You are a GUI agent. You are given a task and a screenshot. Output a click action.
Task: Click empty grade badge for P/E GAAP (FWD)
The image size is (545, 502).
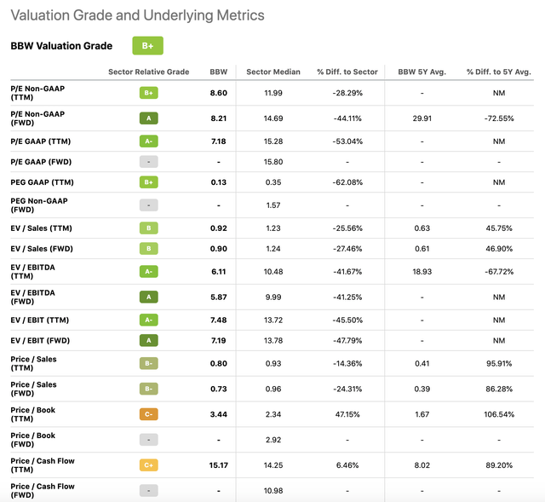[x=149, y=162]
